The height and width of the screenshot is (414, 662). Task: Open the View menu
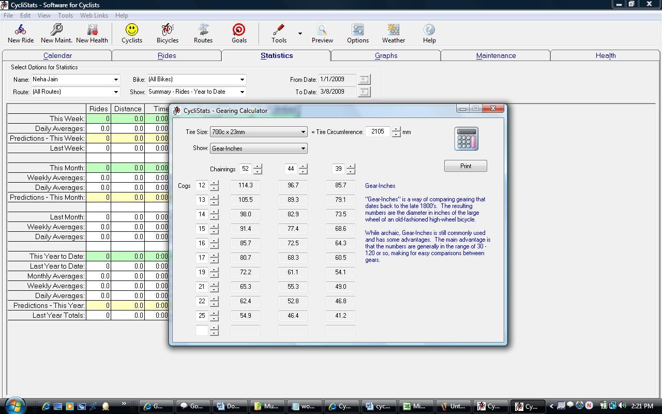44,16
